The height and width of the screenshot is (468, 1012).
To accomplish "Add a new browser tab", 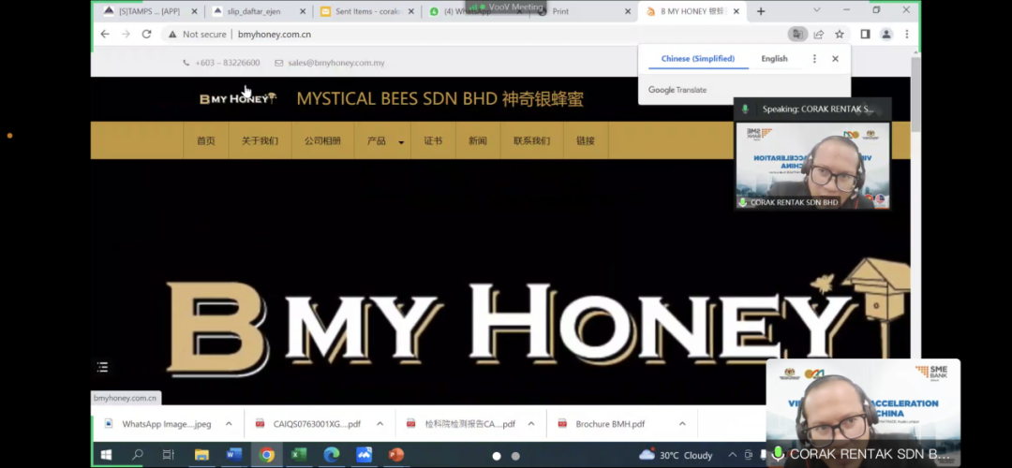I will 761,11.
